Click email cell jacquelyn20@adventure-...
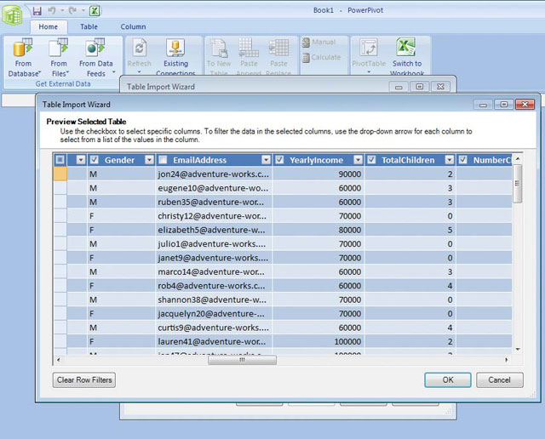The height and width of the screenshot is (439, 545). (214, 314)
